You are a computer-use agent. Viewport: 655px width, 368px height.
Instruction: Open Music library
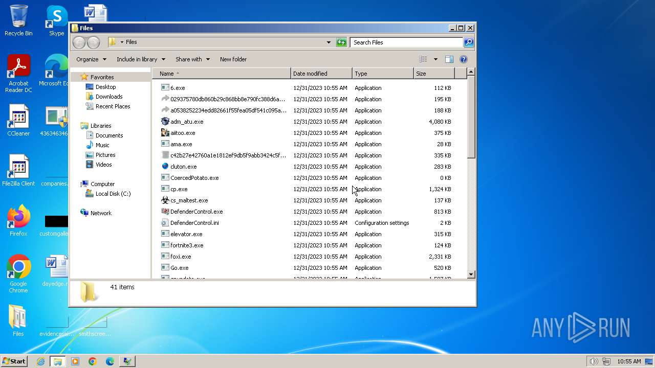coord(102,145)
